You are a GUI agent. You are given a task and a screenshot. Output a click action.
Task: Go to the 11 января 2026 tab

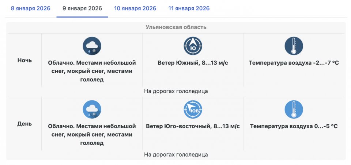[x=189, y=8]
